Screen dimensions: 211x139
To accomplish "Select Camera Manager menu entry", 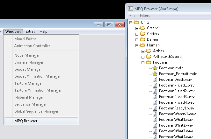I will coord(41,62).
